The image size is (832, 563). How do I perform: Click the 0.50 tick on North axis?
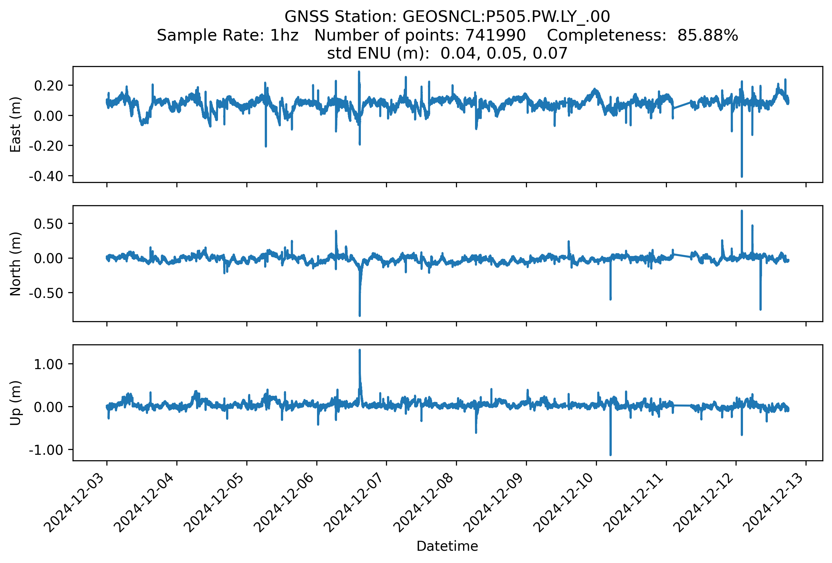point(48,224)
